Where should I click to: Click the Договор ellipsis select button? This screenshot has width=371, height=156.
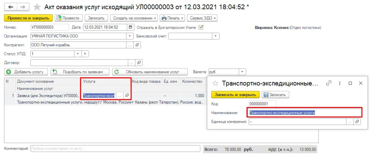[132, 63]
